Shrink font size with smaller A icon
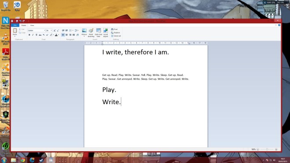 58,30
